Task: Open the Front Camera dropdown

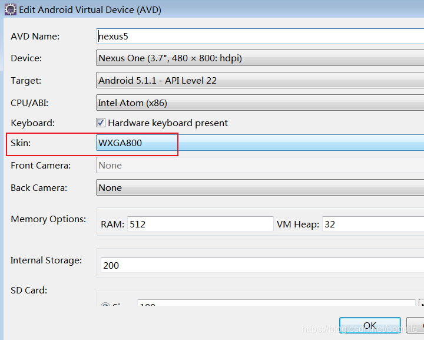Action: (x=260, y=165)
